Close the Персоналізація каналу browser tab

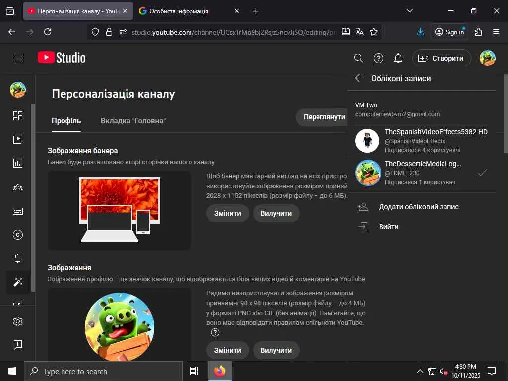coord(125,11)
